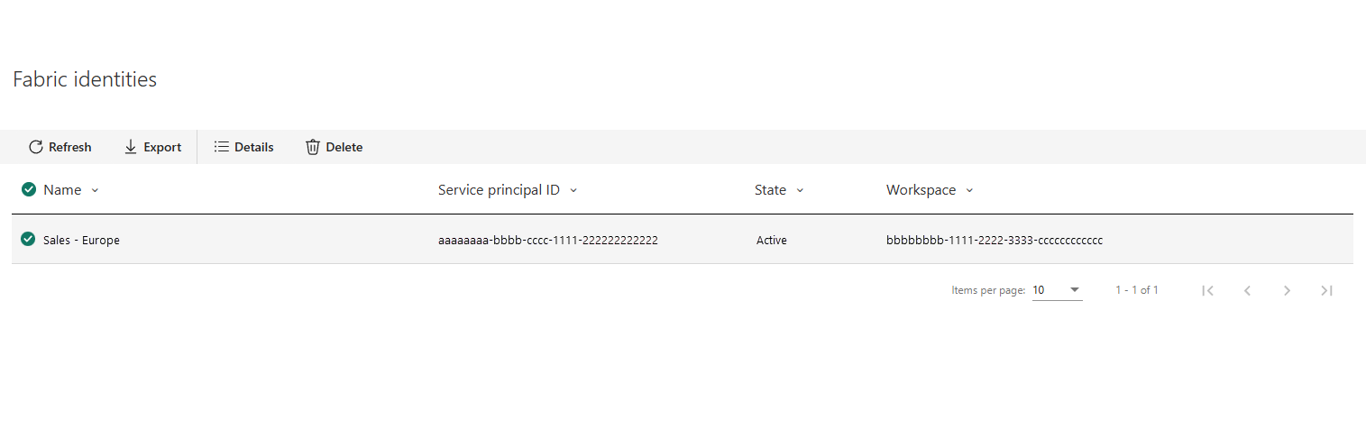The height and width of the screenshot is (447, 1366).
Task: Click the Export text label in the toolbar
Action: (x=162, y=147)
